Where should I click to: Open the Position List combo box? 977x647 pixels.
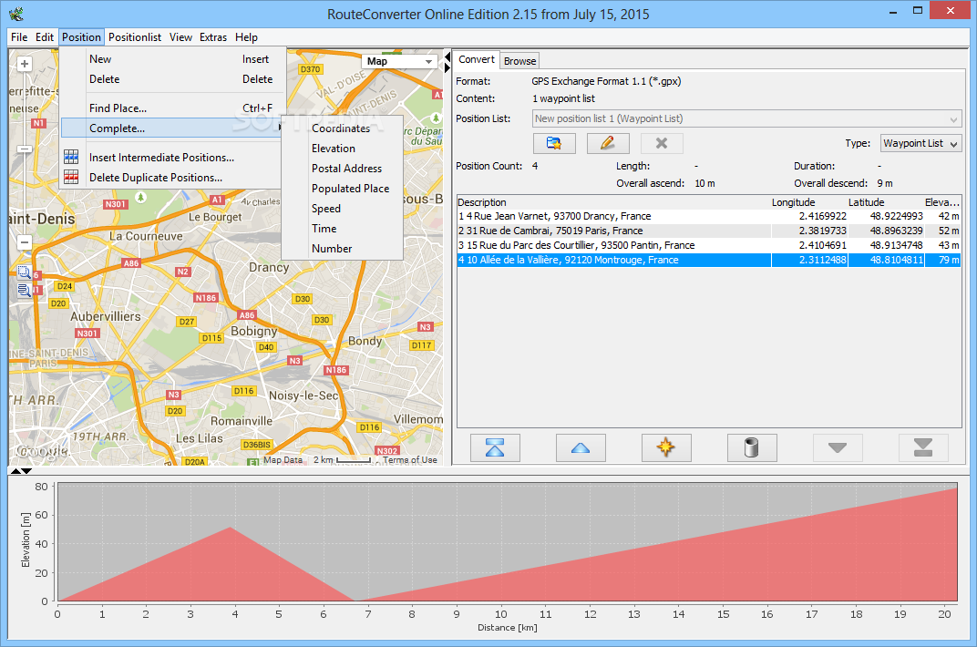(x=747, y=118)
